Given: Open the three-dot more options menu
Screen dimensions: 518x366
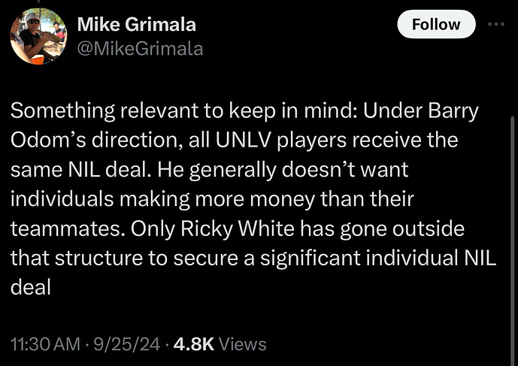Looking at the screenshot, I should tap(496, 24).
